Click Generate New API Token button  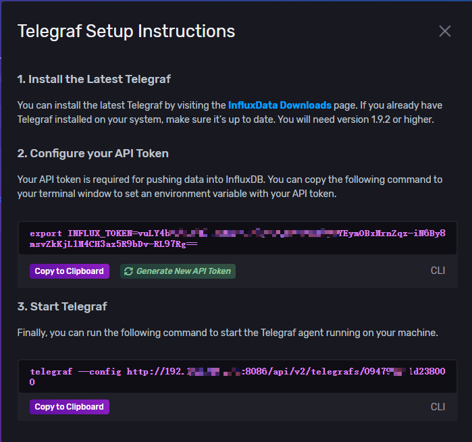click(178, 271)
